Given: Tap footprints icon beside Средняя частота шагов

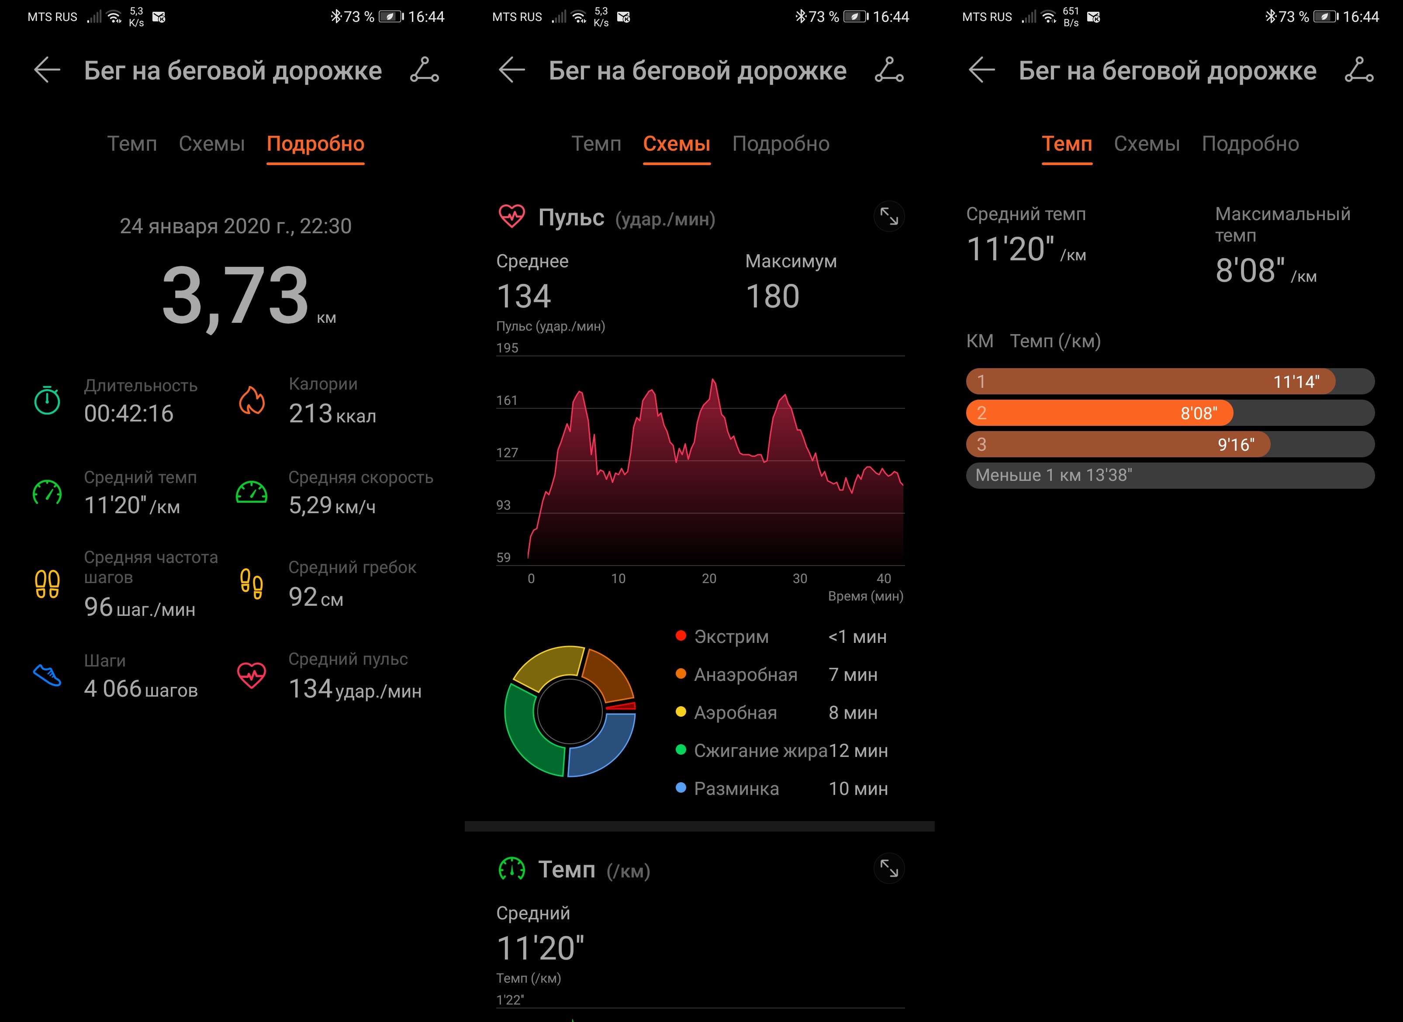Looking at the screenshot, I should click(x=47, y=584).
